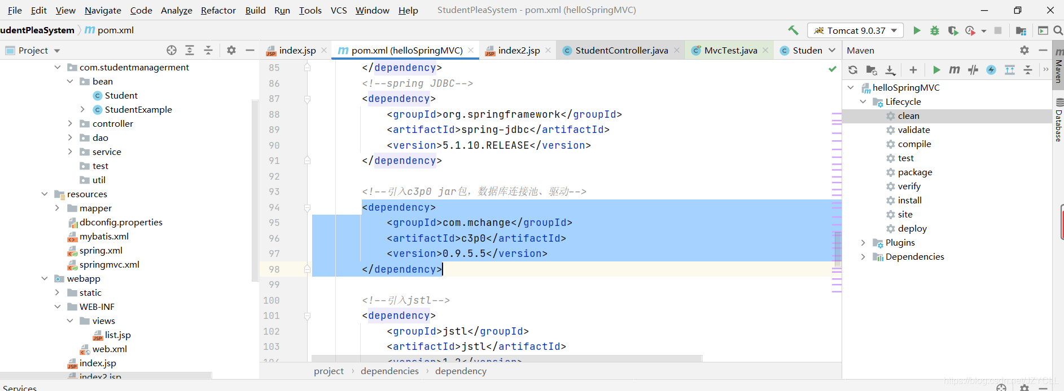Open the VCS menu
The width and height of the screenshot is (1064, 391).
(339, 10)
